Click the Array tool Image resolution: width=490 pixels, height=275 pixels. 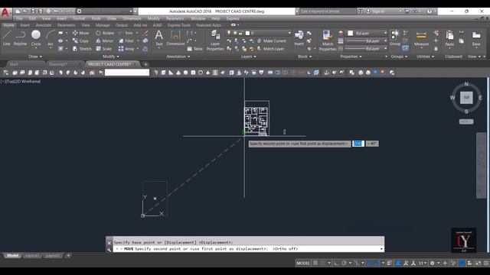pyautogui.click(x=126, y=49)
